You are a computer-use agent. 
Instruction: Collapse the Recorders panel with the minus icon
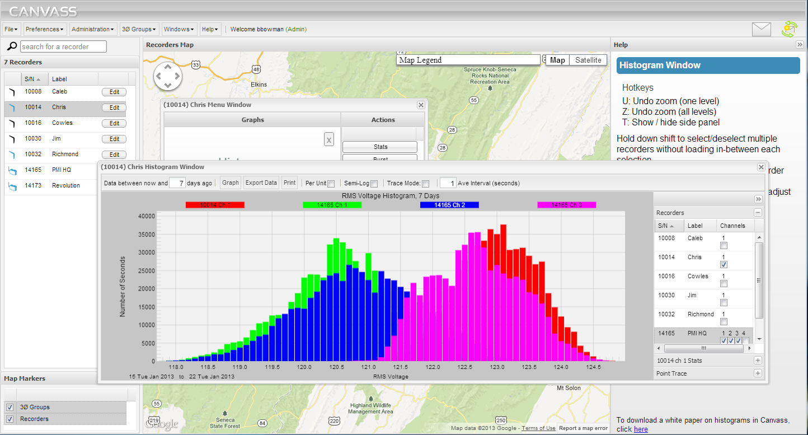click(758, 212)
